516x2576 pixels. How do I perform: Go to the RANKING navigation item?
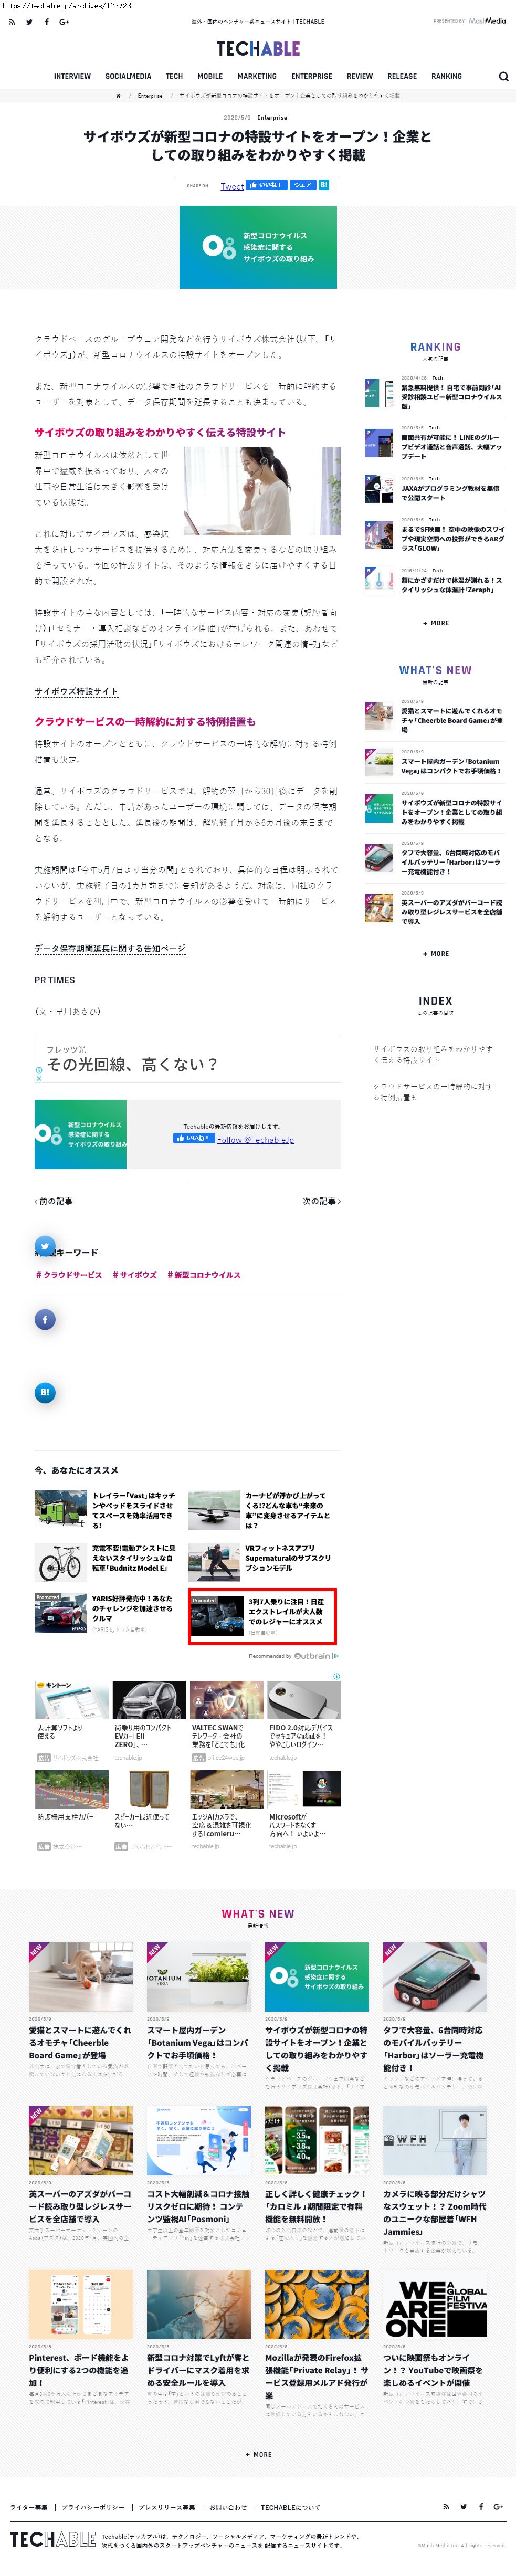(x=446, y=76)
